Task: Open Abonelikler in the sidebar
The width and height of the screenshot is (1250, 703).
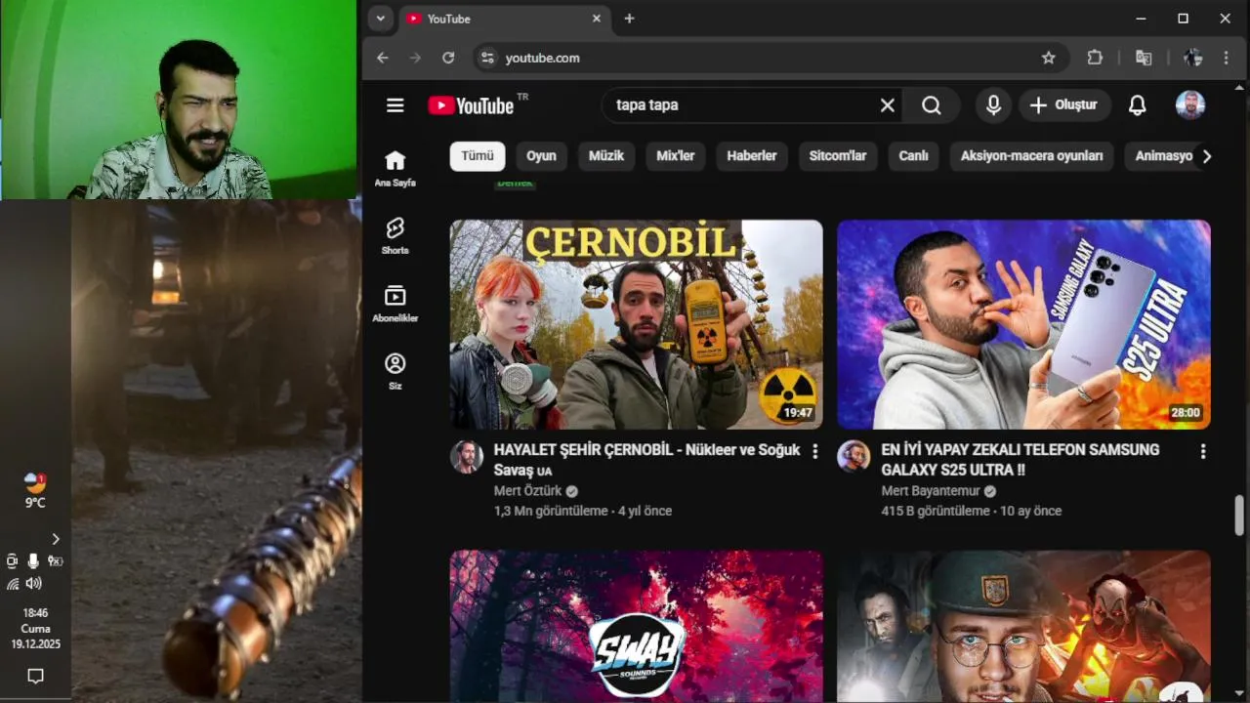Action: point(395,304)
